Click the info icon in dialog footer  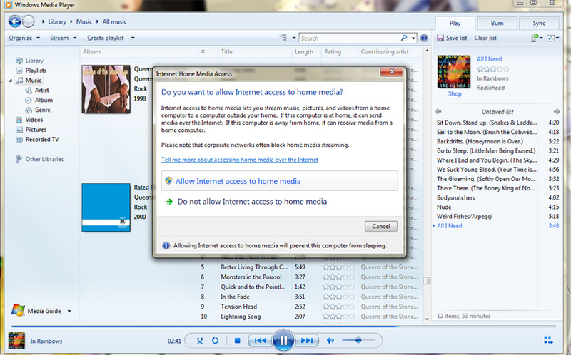[x=166, y=245]
